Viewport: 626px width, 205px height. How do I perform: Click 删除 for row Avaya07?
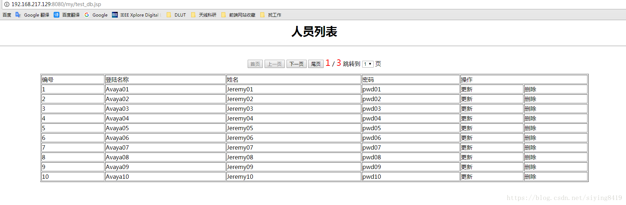[531, 147]
